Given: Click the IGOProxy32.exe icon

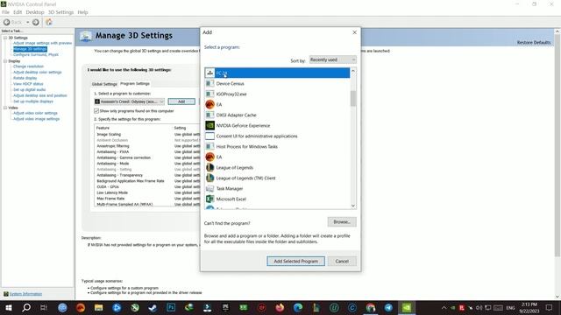Looking at the screenshot, I should tap(210, 94).
